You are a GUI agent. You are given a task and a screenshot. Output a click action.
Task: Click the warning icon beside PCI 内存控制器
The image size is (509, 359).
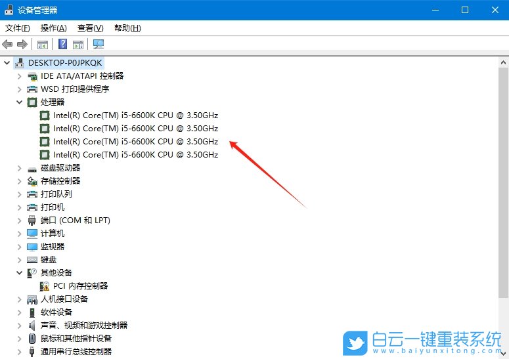45,286
